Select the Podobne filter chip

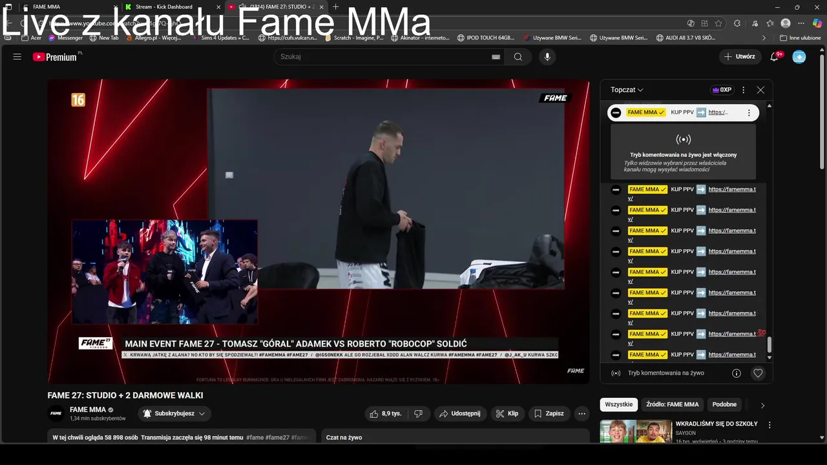[724, 405]
